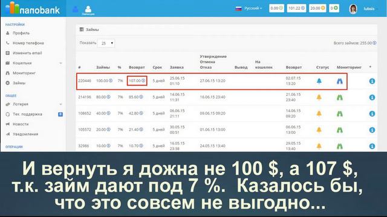Open info icon for loan 32986
387x217 pixels.
(372, 146)
